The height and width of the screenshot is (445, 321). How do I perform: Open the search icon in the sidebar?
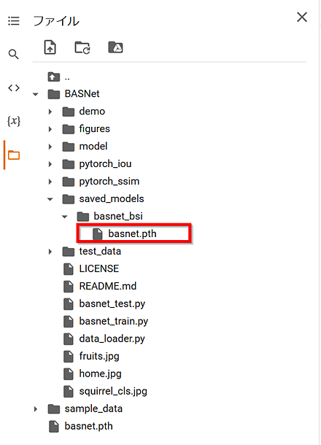click(13, 54)
